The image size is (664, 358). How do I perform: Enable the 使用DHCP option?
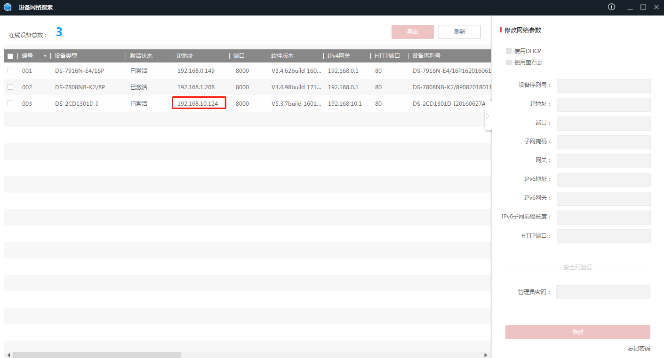tap(509, 51)
